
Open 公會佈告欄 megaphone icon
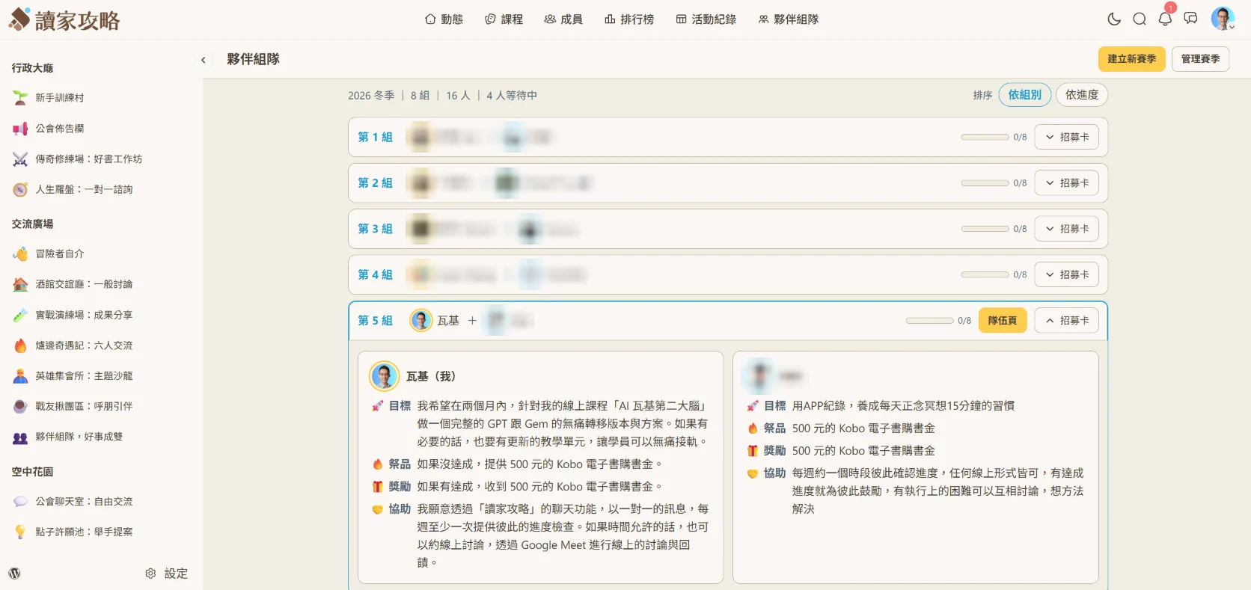point(20,129)
